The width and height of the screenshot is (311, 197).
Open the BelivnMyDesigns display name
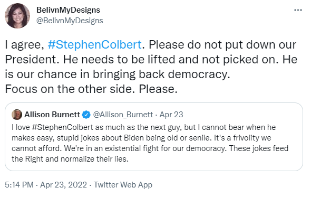[x=68, y=10]
